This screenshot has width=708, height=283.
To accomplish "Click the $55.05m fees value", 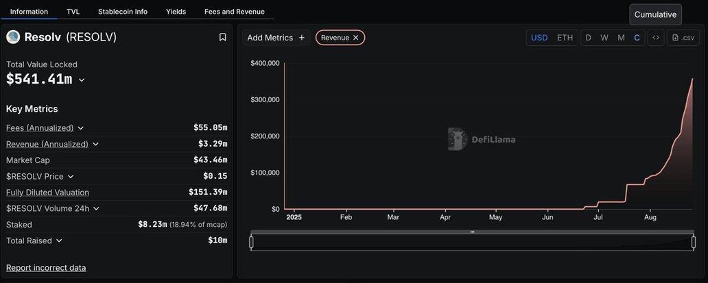I will 211,128.
